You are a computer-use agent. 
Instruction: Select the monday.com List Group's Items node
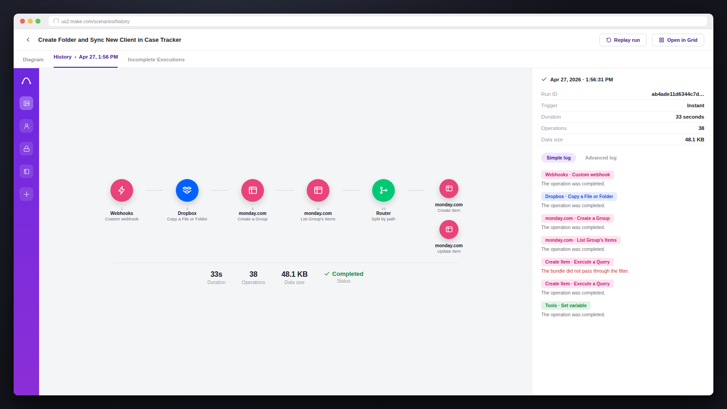pyautogui.click(x=318, y=190)
